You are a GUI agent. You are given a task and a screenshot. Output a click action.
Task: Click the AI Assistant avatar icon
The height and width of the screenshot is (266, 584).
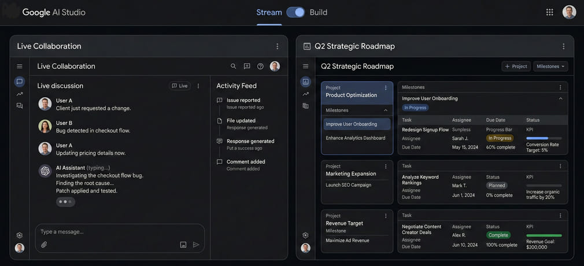[45, 171]
